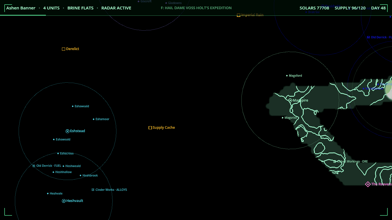
Task: Select The Reavers diamond marker
Action: [x=368, y=184]
